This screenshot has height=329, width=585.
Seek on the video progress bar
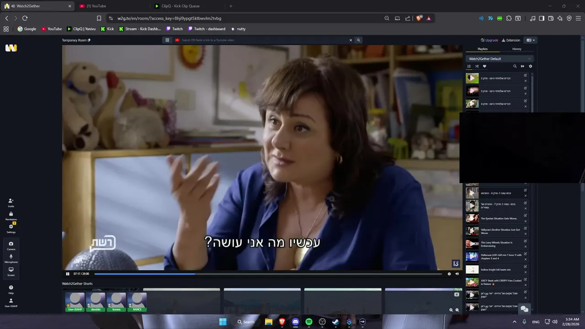[x=268, y=274]
